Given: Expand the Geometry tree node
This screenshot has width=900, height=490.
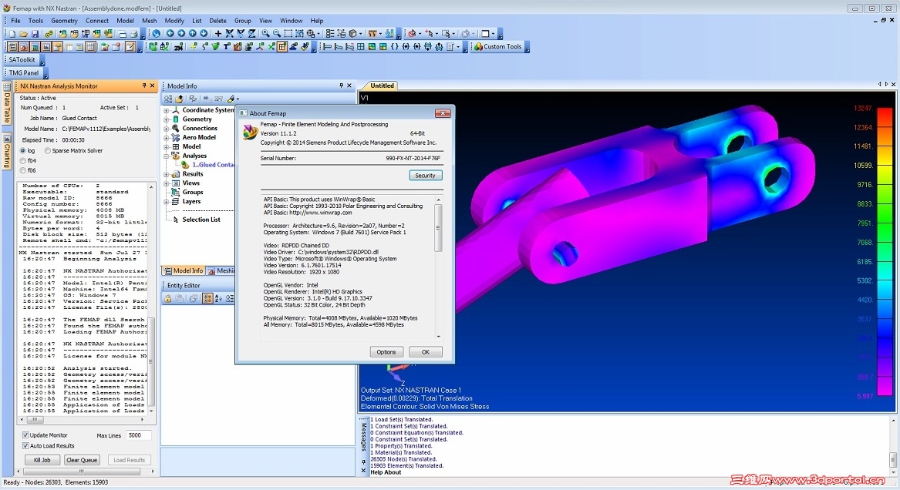Looking at the screenshot, I should click(x=167, y=119).
